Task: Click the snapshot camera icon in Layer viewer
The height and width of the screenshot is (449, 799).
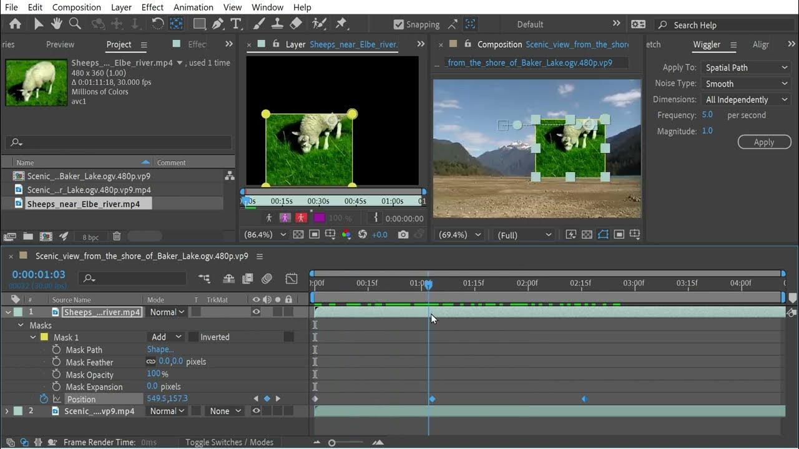Action: tap(403, 234)
